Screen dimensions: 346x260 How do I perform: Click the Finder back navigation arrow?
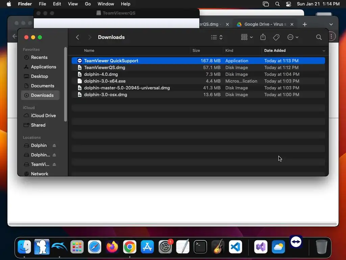point(77,37)
